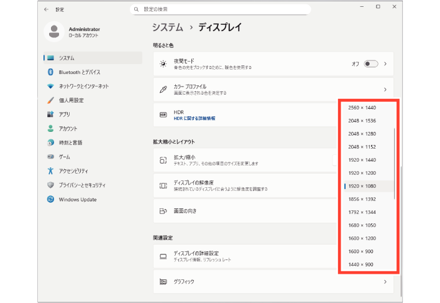Click the 設定の検索 search field
This screenshot has width=440, height=303.
[221, 10]
